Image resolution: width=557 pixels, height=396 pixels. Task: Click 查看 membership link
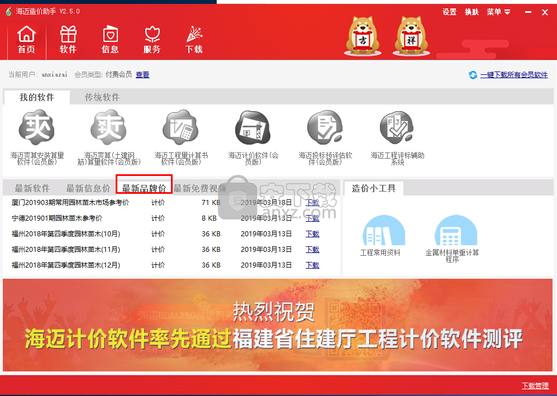[x=142, y=75]
